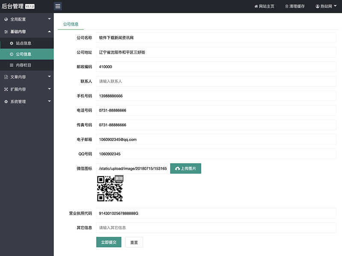
Task: Click the 上传图片 button
Action: 186,168
